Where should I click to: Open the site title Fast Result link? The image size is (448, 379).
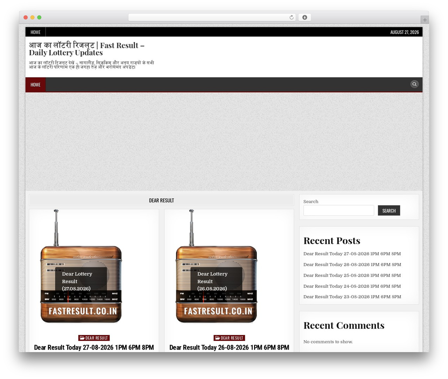click(87, 49)
